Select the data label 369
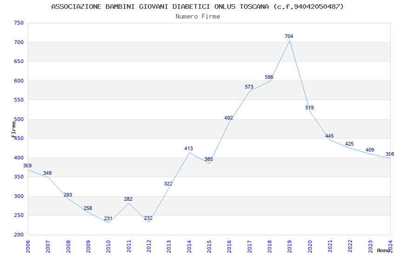Screen dimensions: 395x255 coord(27,166)
